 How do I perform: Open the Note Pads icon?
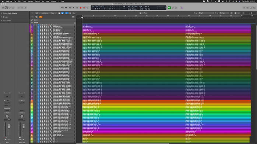coord(247,8)
